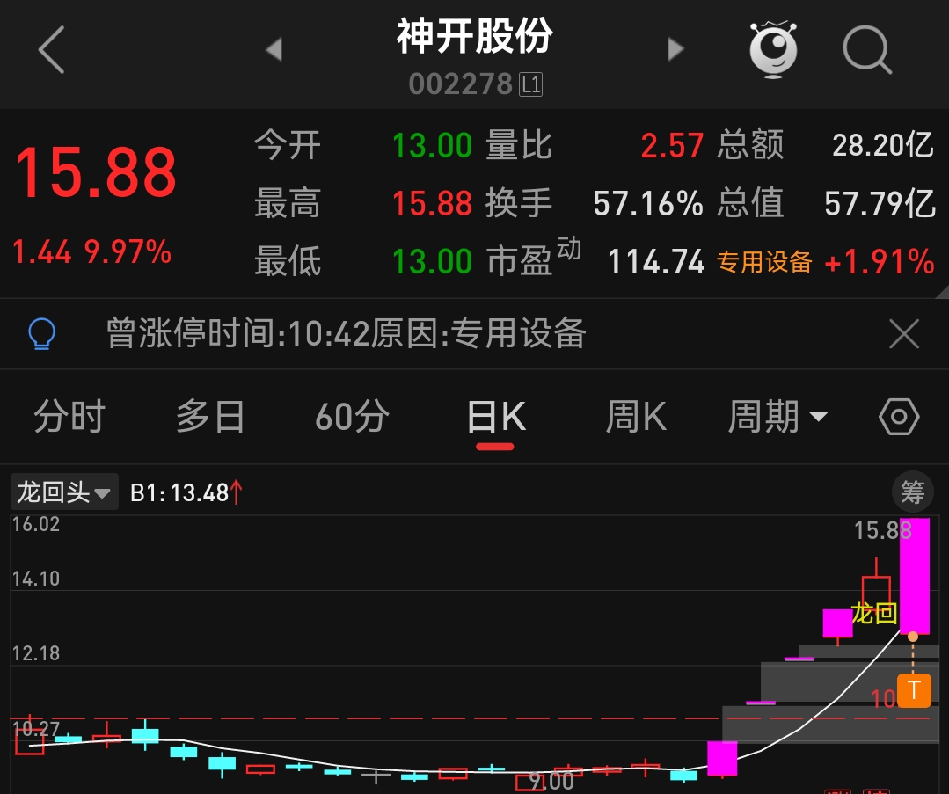Tap the change value 1.44 9.97%

(92, 251)
